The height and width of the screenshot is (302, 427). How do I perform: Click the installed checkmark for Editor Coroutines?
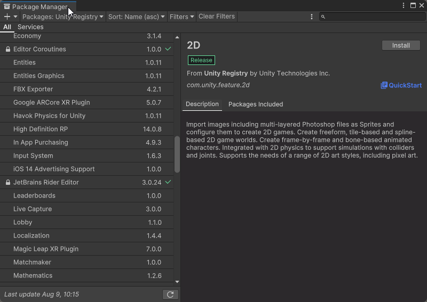[168, 49]
